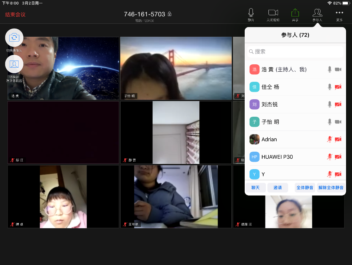Open options for host 浩 黄 (主持人、我)
Viewport: 352px width, 265px height.
pyautogui.click(x=286, y=70)
